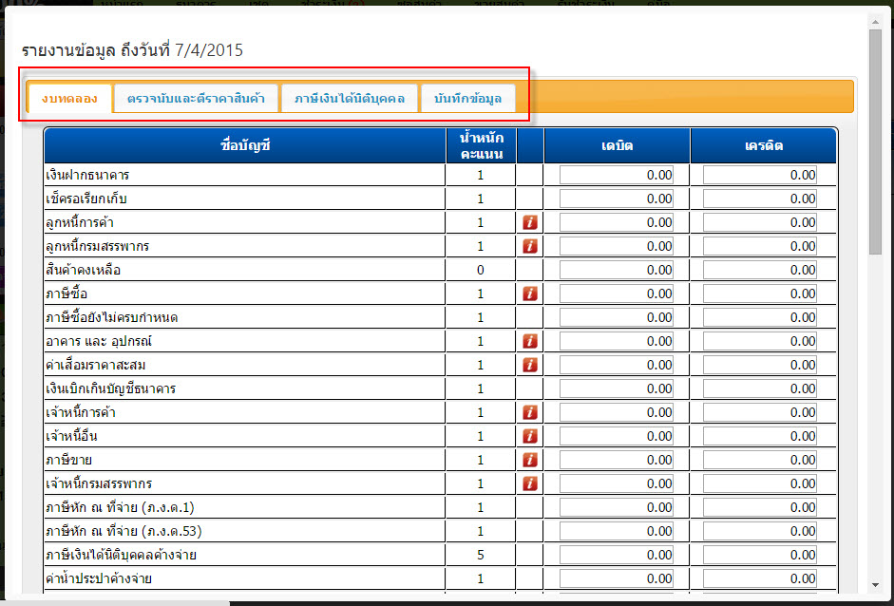Click info icon for อาคาร และ อุปกรณ์
The width and height of the screenshot is (894, 606).
[x=530, y=341]
